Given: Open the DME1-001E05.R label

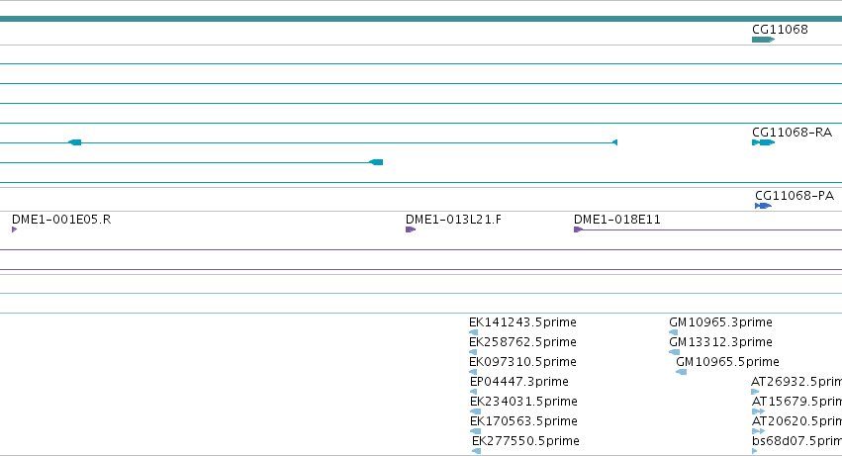Looking at the screenshot, I should [x=61, y=220].
